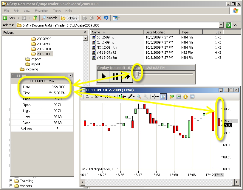Image resolution: width=243 pixels, height=190 pixels.
Task: Select the export folder
Action: coord(36,59)
